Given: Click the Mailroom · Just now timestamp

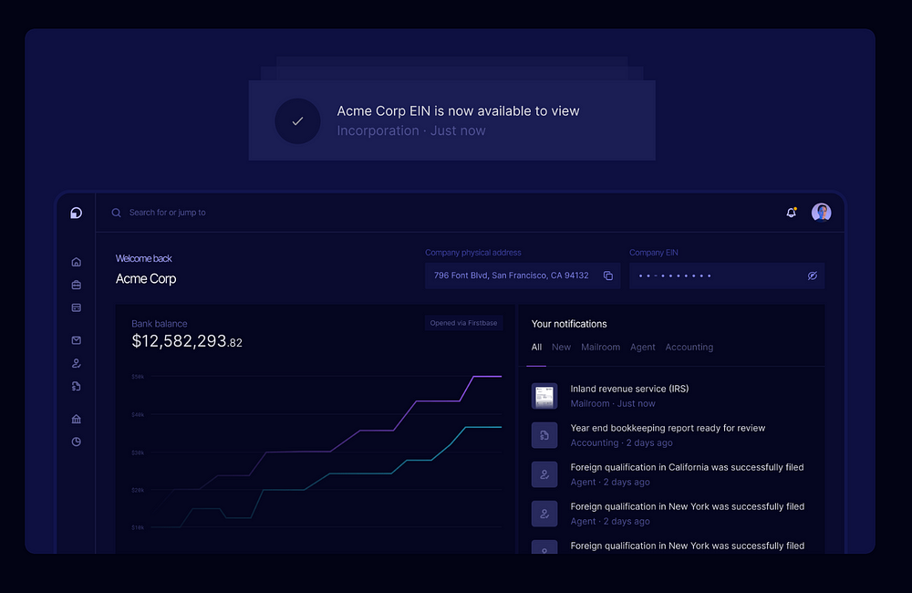Looking at the screenshot, I should [x=613, y=403].
